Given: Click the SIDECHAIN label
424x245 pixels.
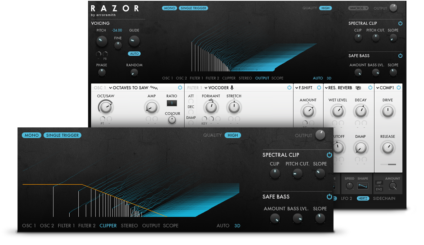Looking at the screenshot, I should tap(384, 198).
